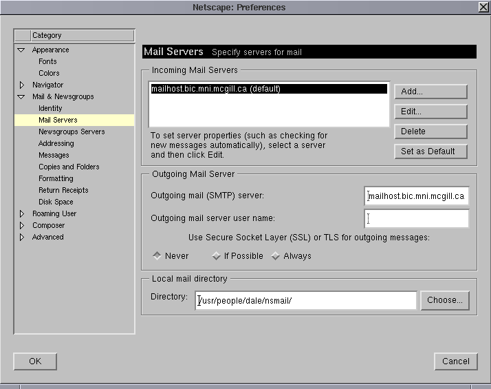Delete the selected incoming server

430,132
